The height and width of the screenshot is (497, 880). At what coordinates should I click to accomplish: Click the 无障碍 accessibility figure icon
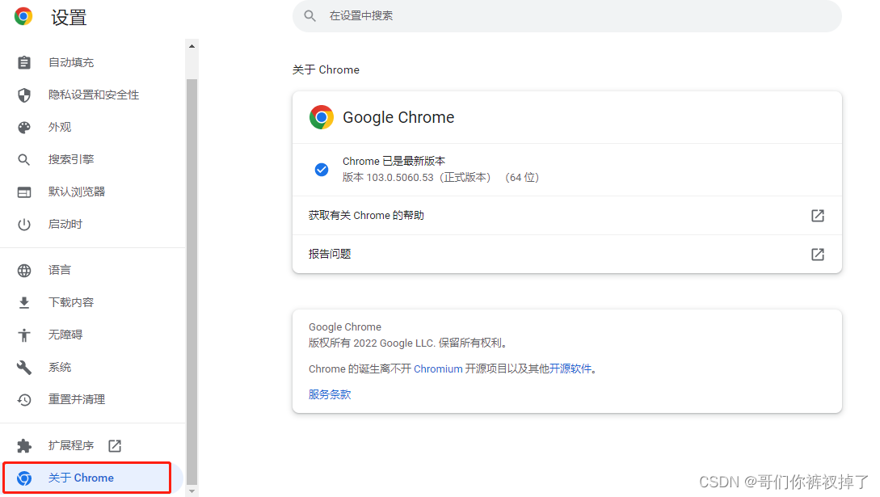pyautogui.click(x=24, y=335)
